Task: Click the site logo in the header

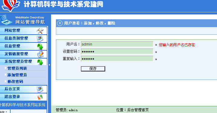Action: click(x=11, y=5)
